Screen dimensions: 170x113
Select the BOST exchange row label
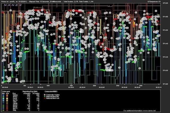(15, 97)
